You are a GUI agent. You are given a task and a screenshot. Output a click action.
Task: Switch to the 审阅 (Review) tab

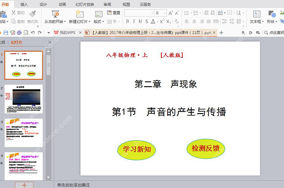(107, 4)
